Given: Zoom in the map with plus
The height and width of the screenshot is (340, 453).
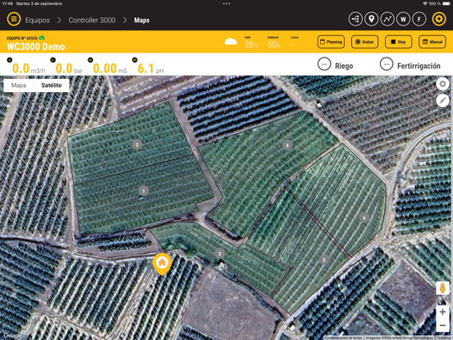Looking at the screenshot, I should point(442,312).
